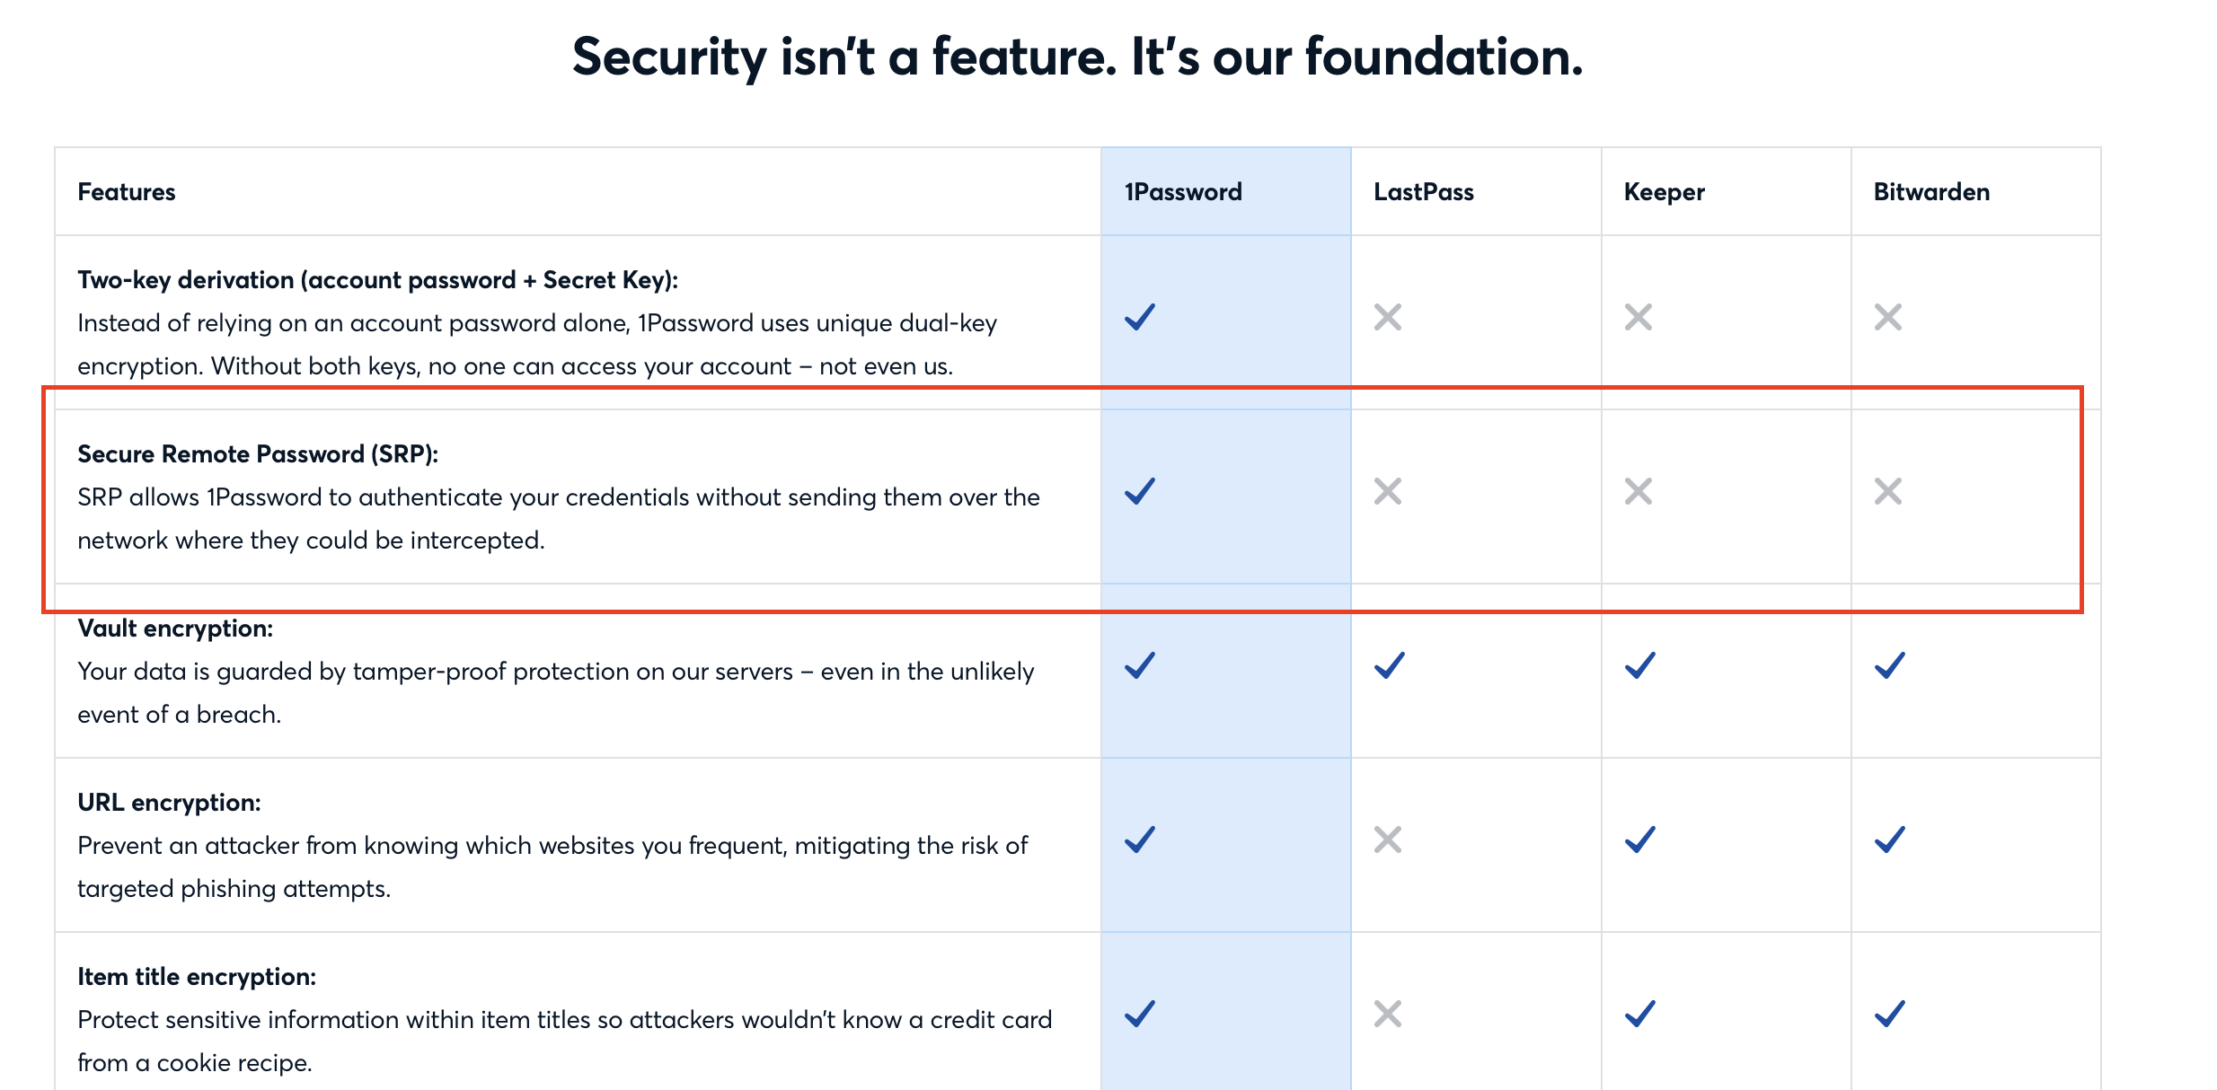Click the Secure Remote Password (SRP) title
The image size is (2217, 1090).
coord(258,453)
